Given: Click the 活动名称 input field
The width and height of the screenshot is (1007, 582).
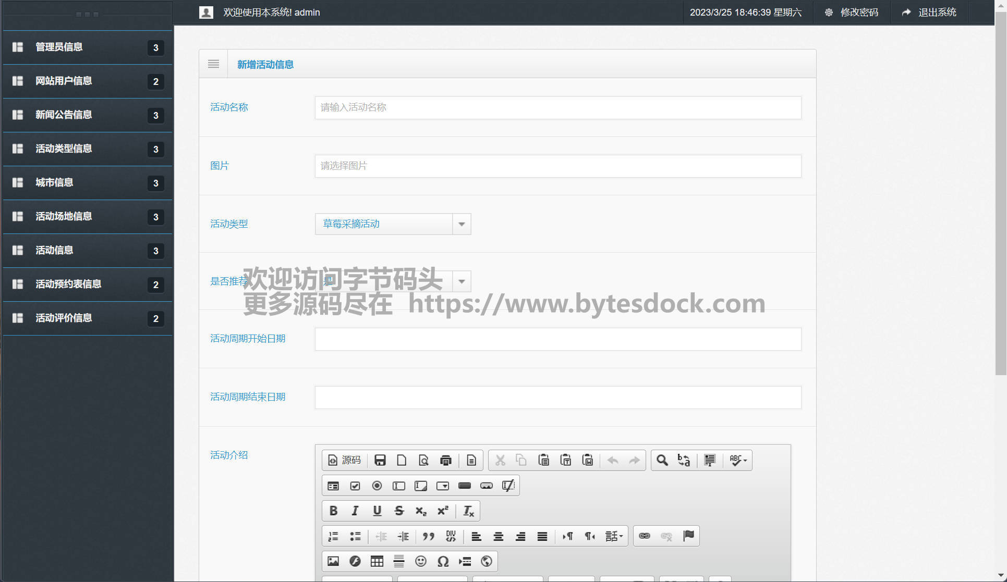Looking at the screenshot, I should pyautogui.click(x=557, y=108).
